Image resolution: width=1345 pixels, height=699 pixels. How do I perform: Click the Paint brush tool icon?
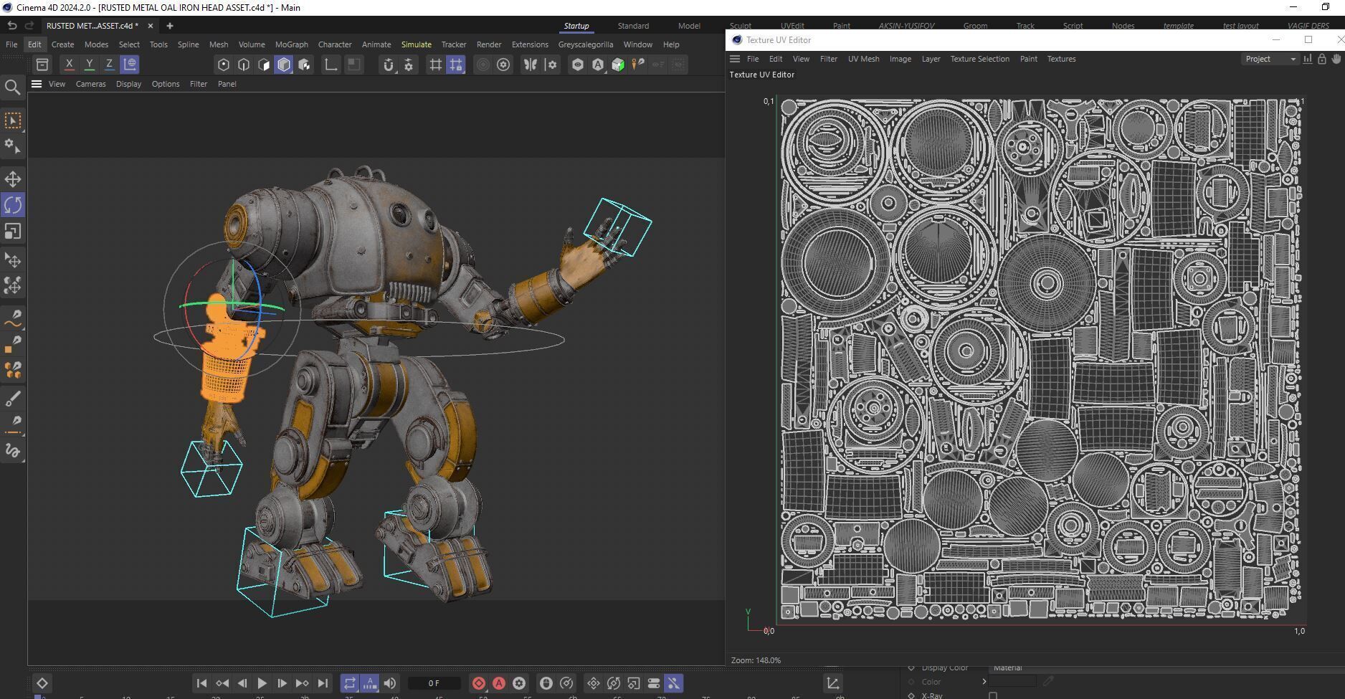[13, 399]
